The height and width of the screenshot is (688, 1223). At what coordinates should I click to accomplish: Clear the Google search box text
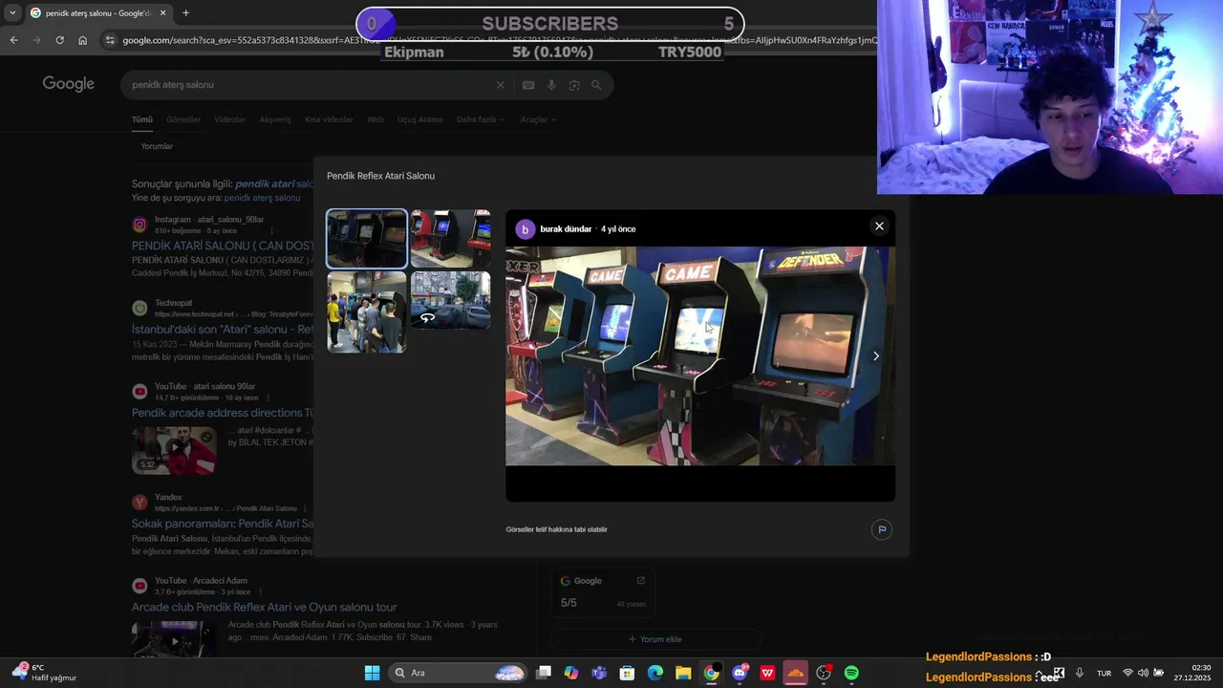pyautogui.click(x=500, y=85)
